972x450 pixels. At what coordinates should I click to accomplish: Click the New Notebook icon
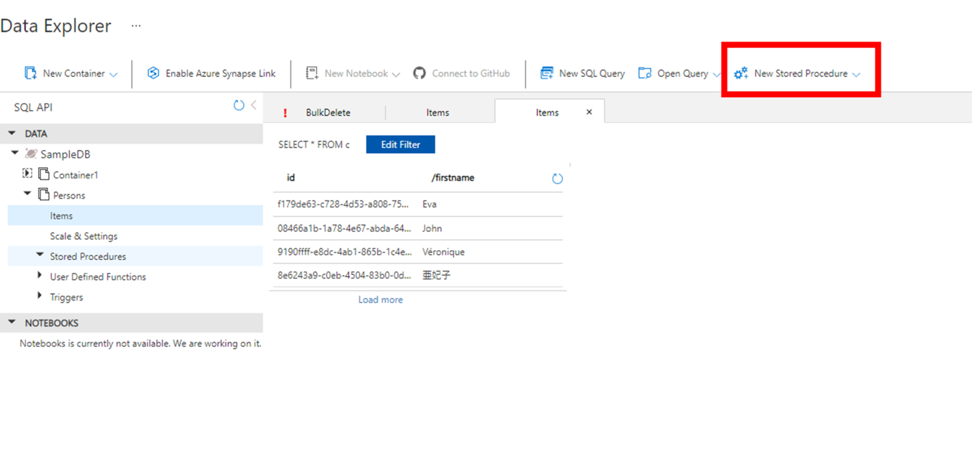point(312,73)
